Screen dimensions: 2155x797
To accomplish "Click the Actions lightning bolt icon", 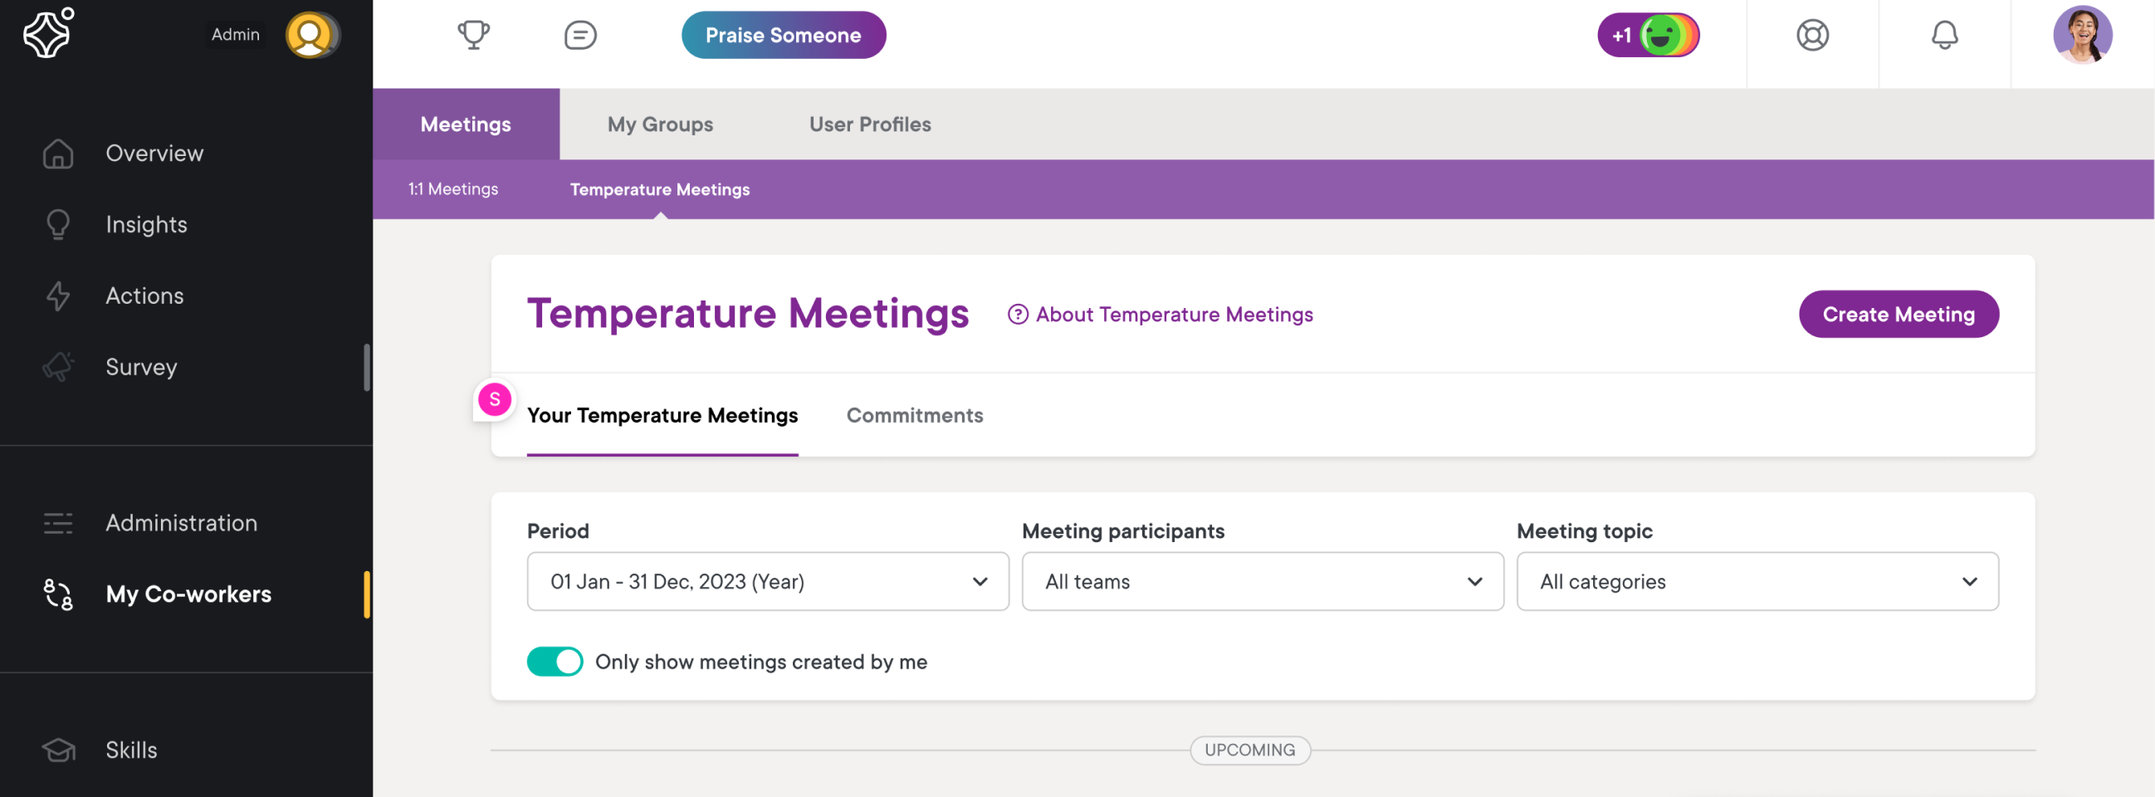I will click(58, 296).
